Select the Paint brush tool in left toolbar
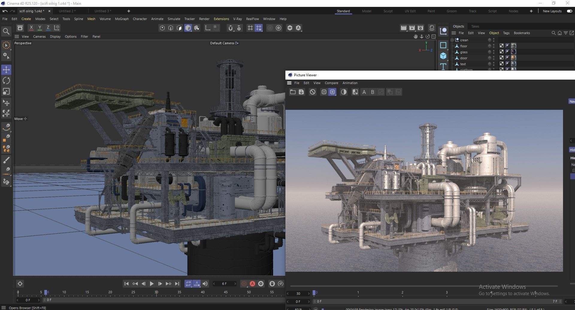The image size is (575, 310). point(6,160)
